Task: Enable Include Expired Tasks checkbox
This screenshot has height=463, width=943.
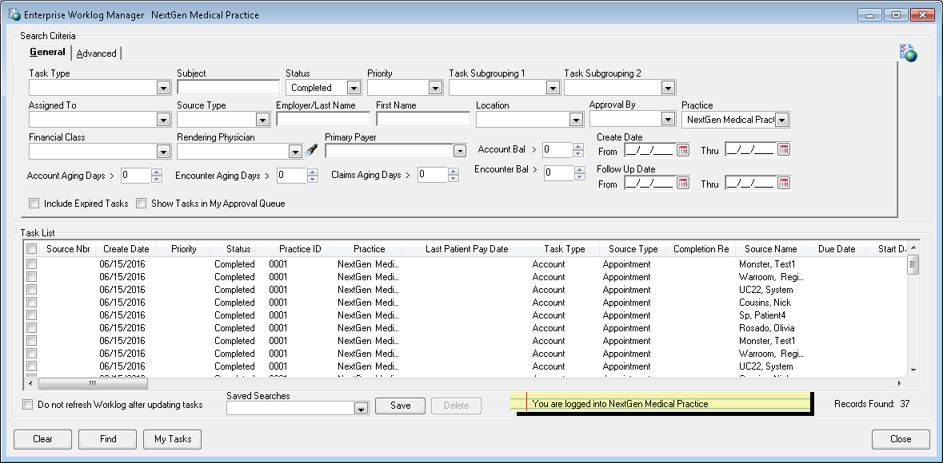Action: coord(34,204)
